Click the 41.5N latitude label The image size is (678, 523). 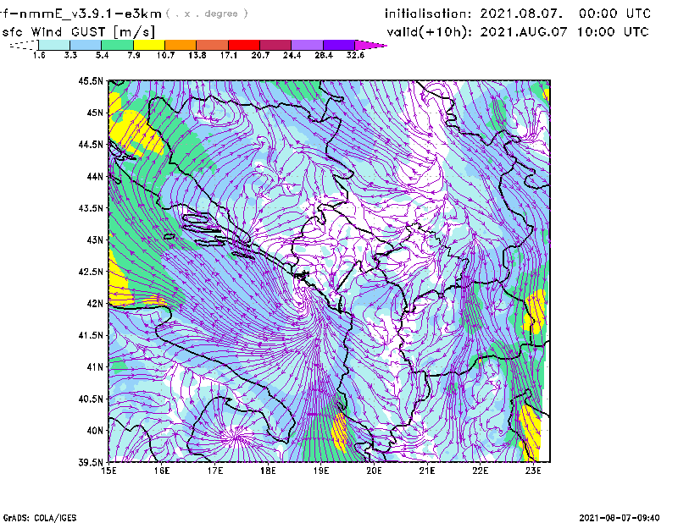(91, 335)
